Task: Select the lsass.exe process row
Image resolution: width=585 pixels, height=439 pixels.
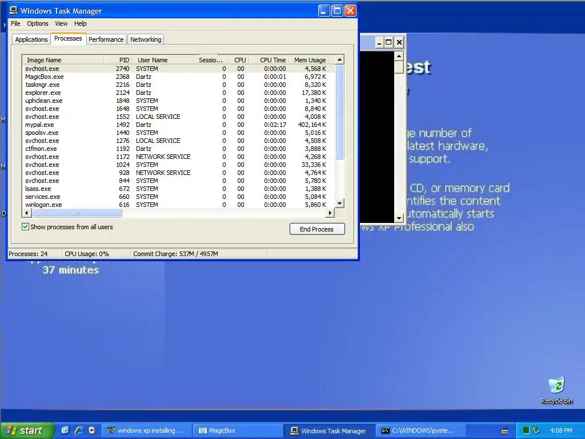Action: click(178, 189)
